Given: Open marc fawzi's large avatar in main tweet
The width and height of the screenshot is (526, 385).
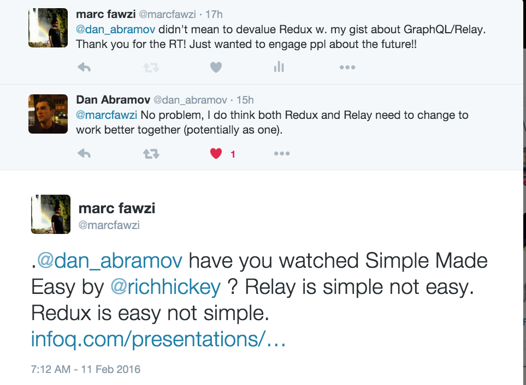Looking at the screenshot, I should tap(50, 214).
